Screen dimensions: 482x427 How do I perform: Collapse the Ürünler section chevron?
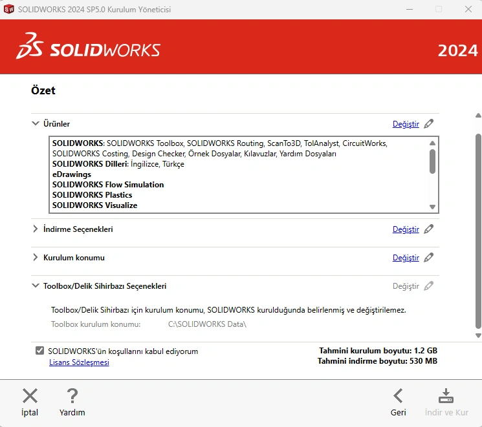[36, 123]
